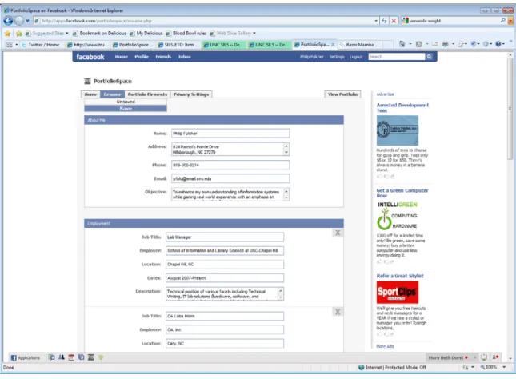This screenshot has height=379, width=516.
Task: Open the search provider dropdown arrow
Action: 510,21
